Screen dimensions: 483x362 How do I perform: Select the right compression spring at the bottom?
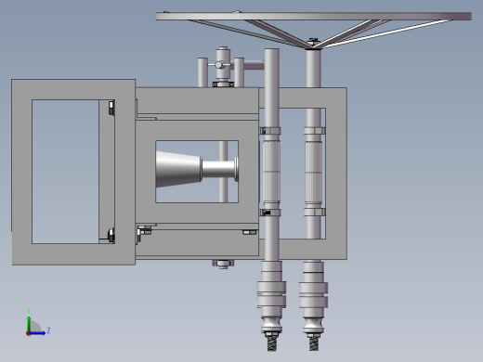pyautogui.click(x=314, y=343)
